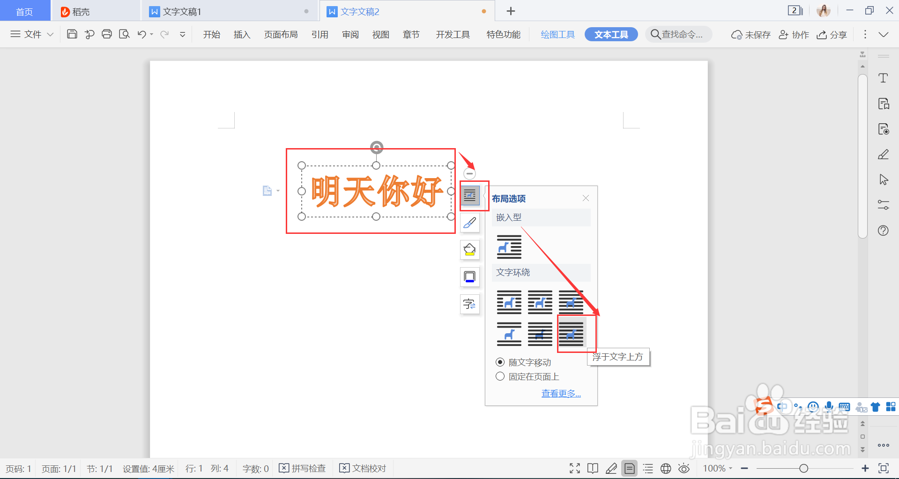This screenshot has height=479, width=899.
Task: Run 拼写检查 from the status bar
Action: click(x=302, y=468)
